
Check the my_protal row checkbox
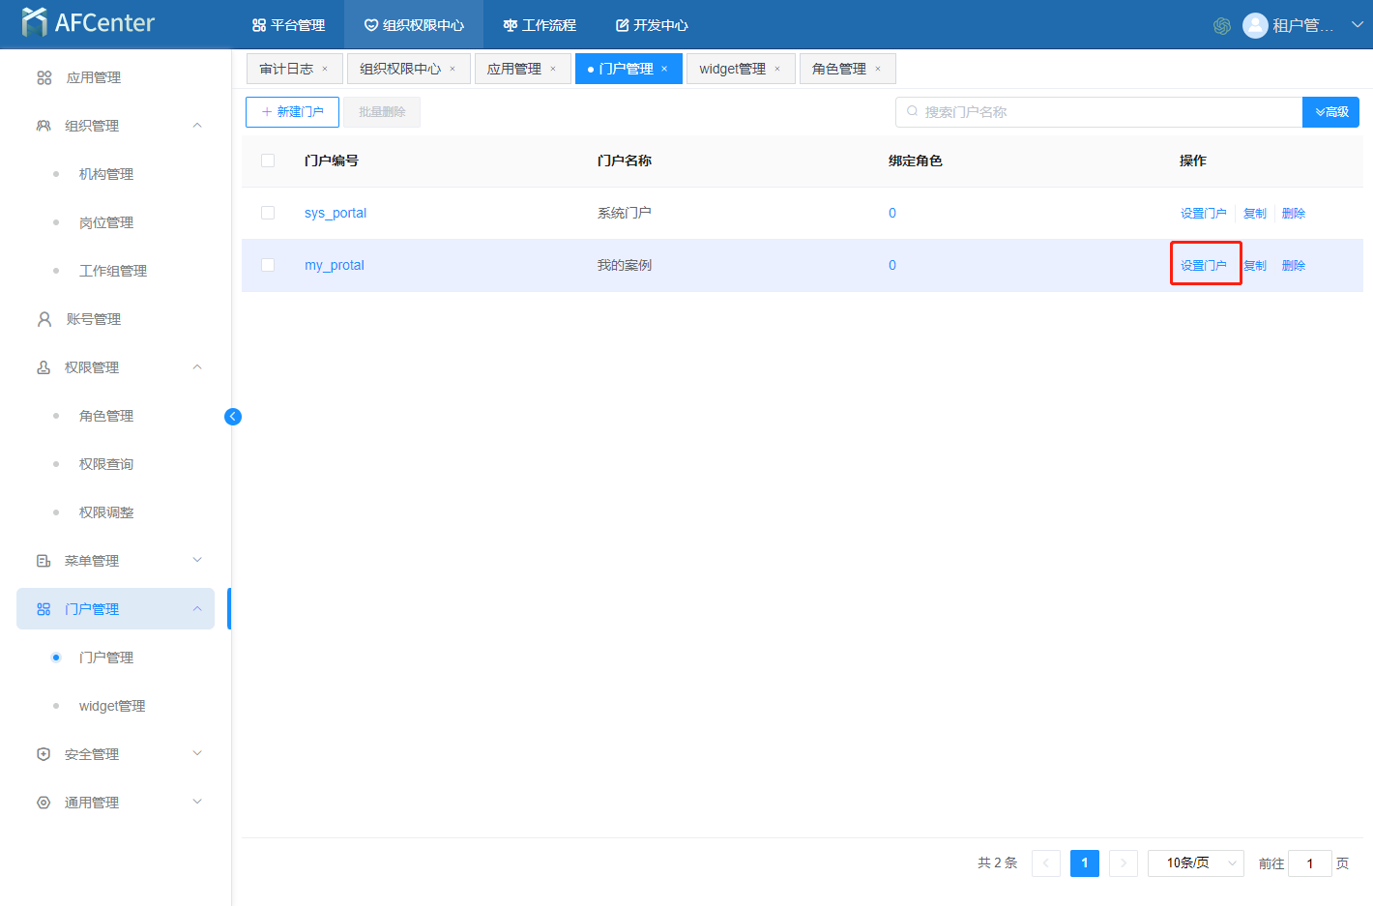pos(268,265)
